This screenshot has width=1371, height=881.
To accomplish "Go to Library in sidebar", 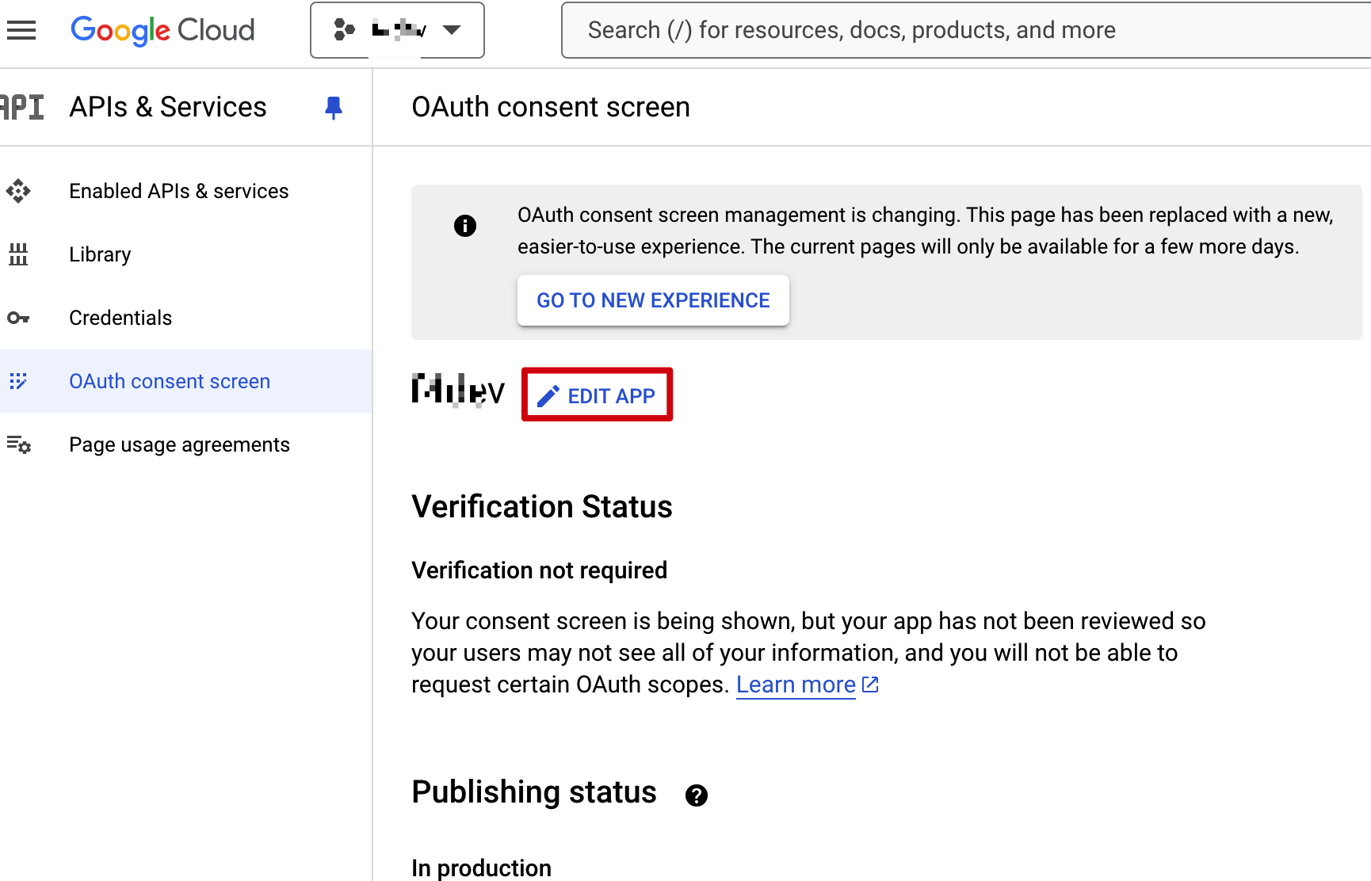I will pyautogui.click(x=100, y=254).
